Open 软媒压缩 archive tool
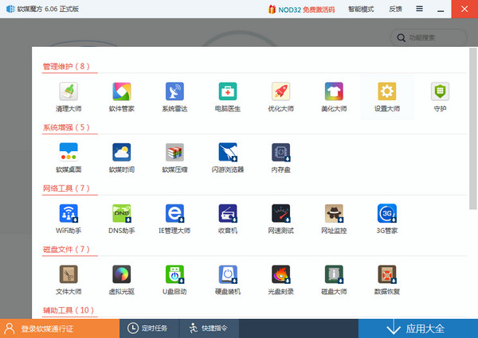This screenshot has height=338, width=478. click(174, 158)
